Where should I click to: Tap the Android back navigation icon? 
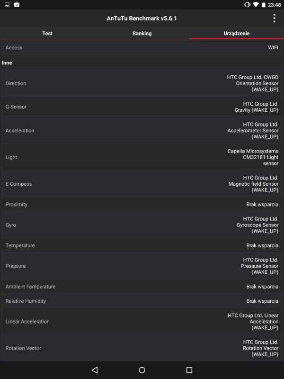(x=95, y=370)
